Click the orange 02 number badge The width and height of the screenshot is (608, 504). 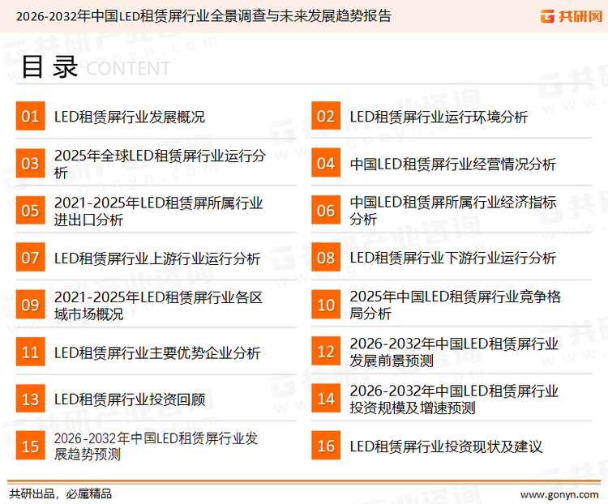[326, 117]
